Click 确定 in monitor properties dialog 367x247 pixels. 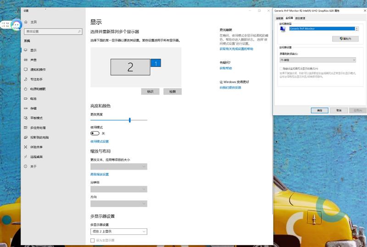[x=319, y=110]
